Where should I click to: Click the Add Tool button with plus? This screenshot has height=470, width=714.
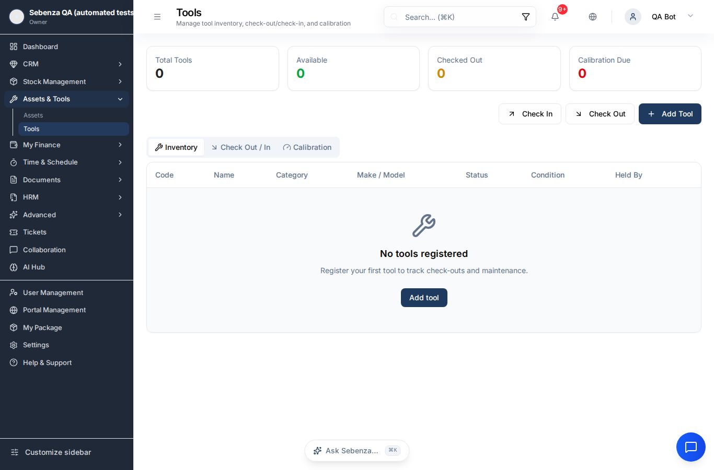(x=670, y=114)
